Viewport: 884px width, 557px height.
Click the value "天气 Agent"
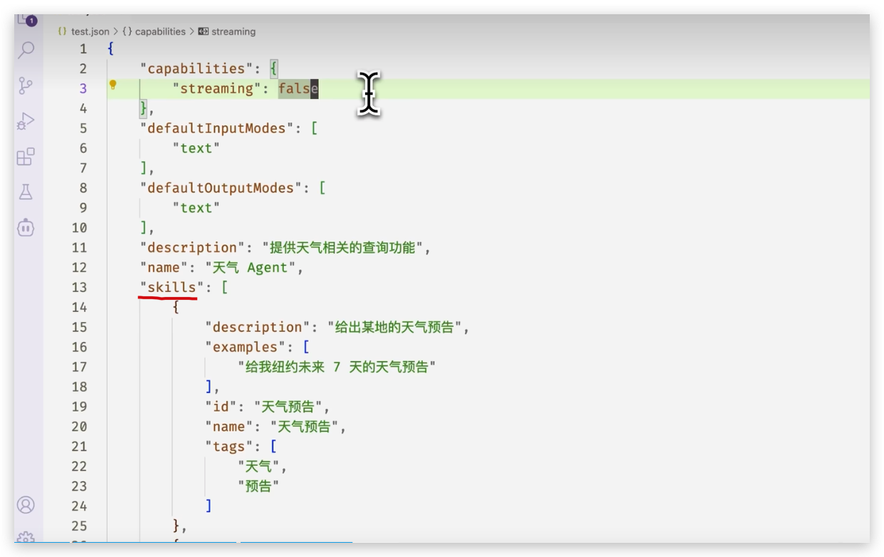(251, 268)
